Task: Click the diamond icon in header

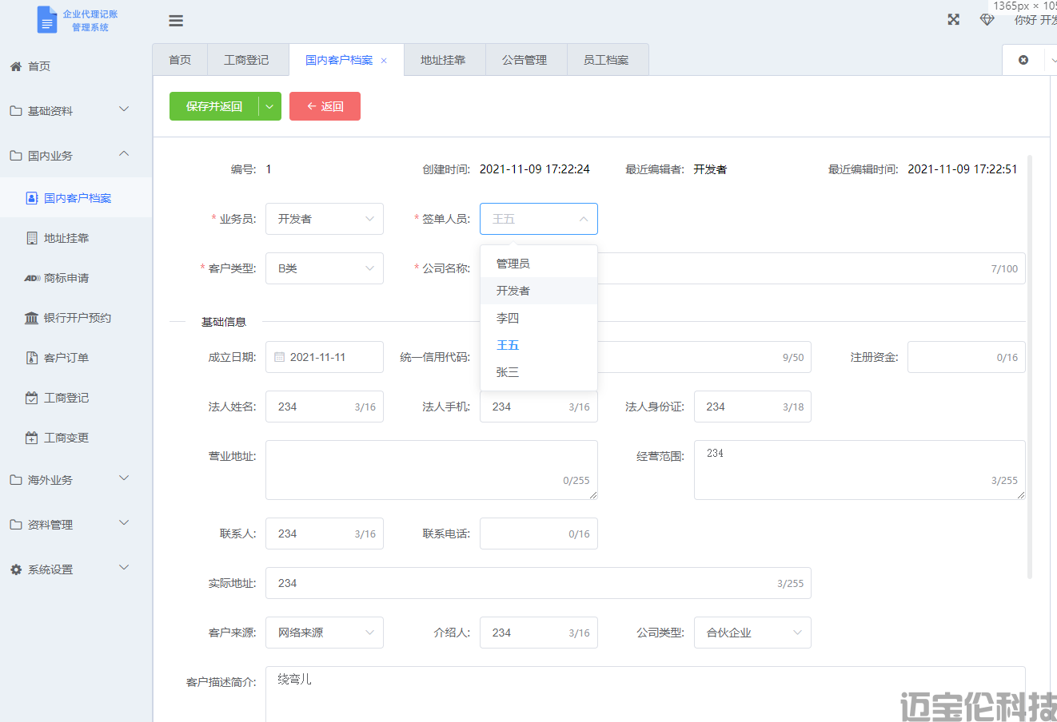Action: 987,19
